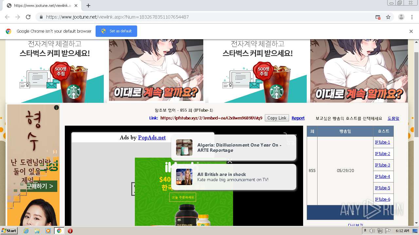Click the 방송일 column header
Screen dimensions: 419x235
coord(345,131)
